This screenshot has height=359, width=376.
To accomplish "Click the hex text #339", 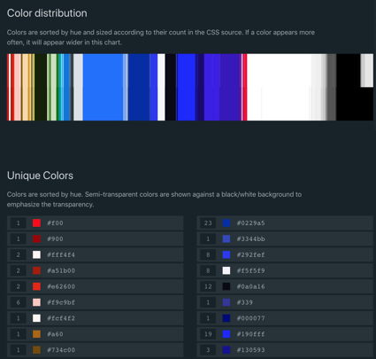I will 245,302.
